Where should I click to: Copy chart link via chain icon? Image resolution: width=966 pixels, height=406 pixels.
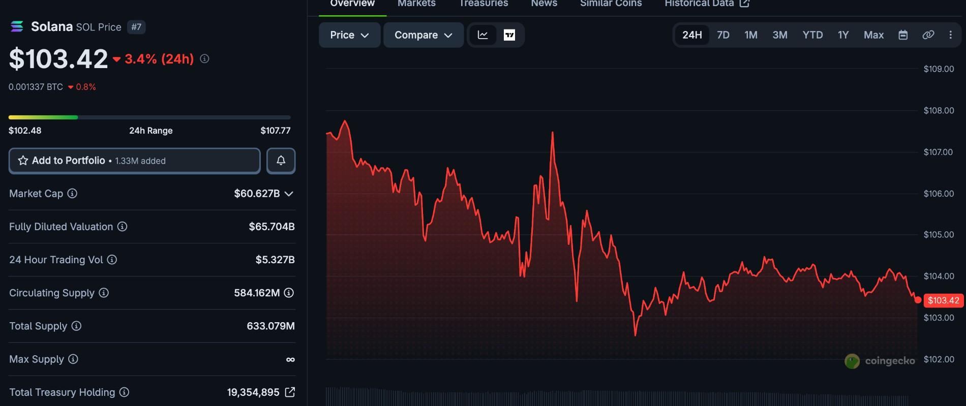(928, 35)
